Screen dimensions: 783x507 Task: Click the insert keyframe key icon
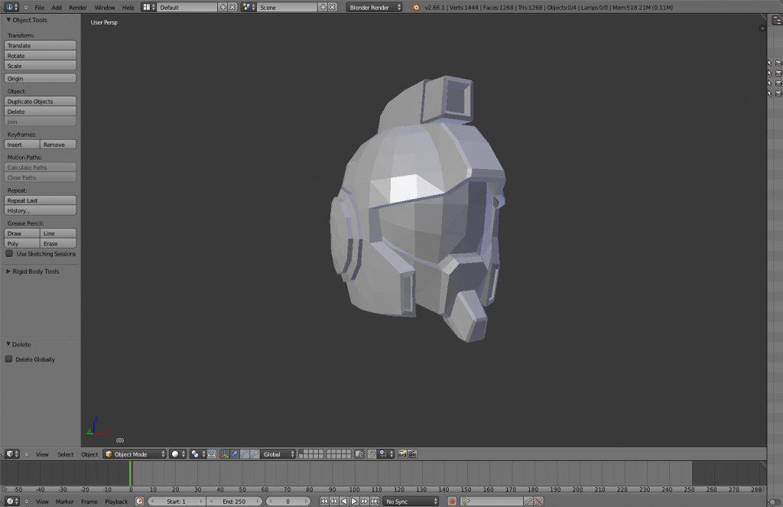[528, 501]
